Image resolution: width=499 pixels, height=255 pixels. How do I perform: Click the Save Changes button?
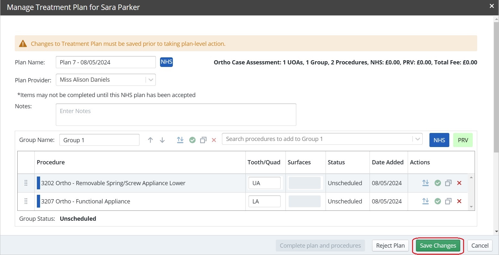coord(438,246)
